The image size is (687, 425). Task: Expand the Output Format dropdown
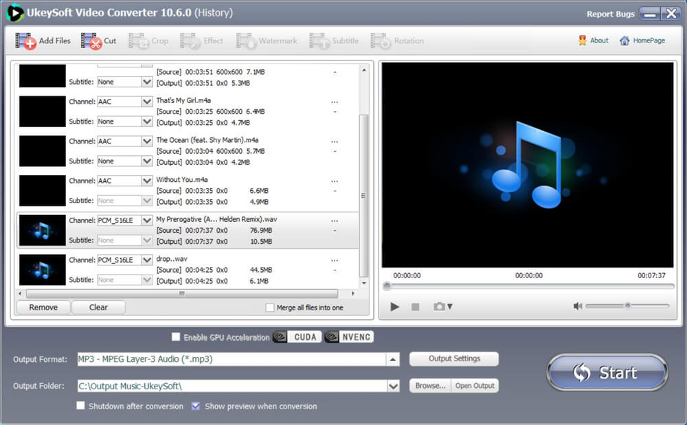(393, 359)
